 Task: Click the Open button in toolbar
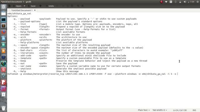point(17,6)
